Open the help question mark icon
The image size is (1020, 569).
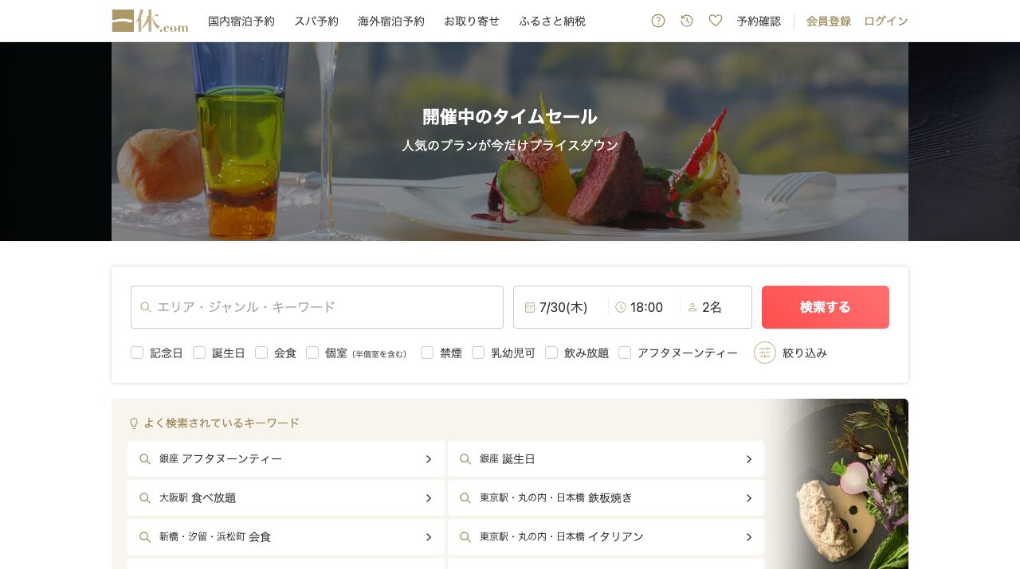click(x=658, y=21)
